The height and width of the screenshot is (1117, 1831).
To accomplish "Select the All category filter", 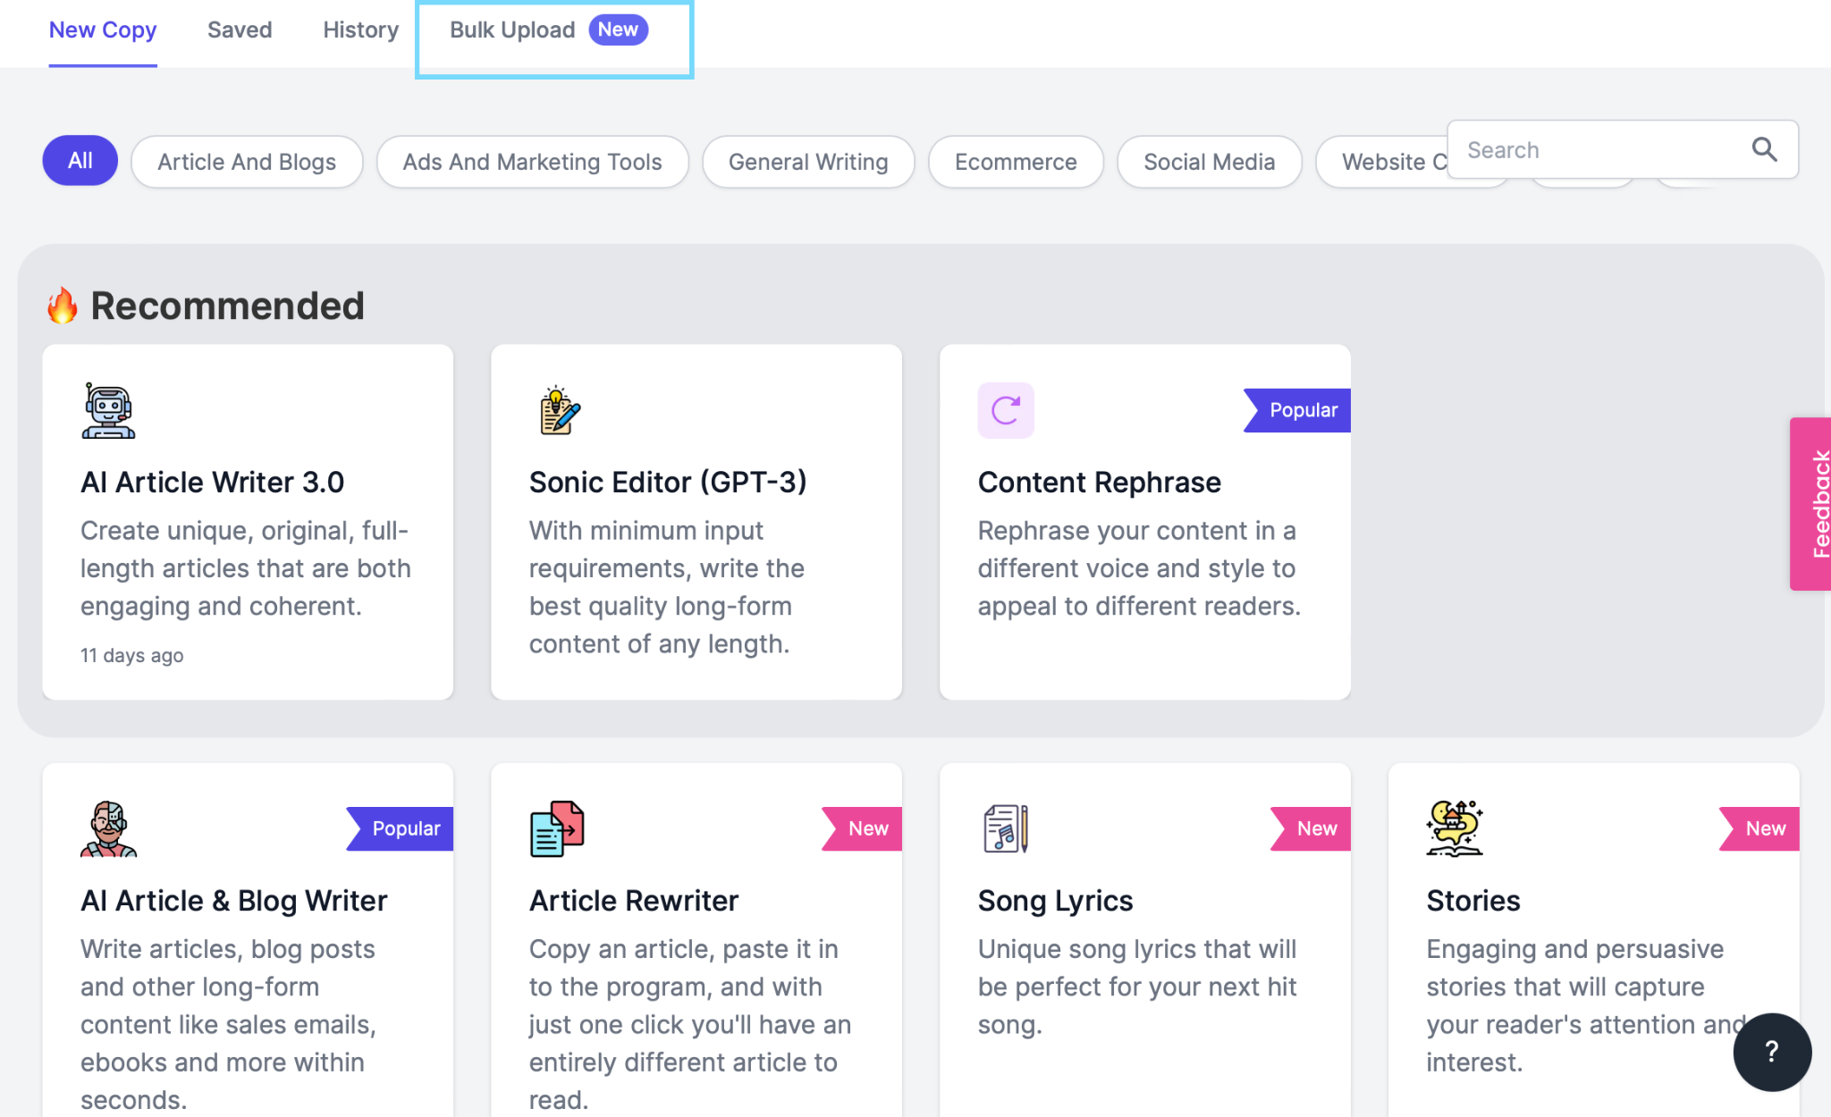I will [80, 162].
